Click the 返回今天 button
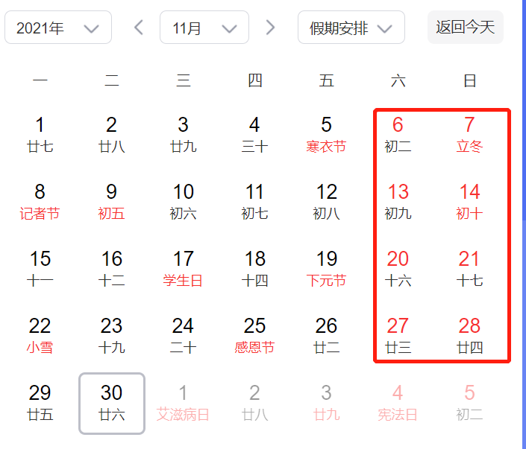The height and width of the screenshot is (449, 526). (x=465, y=28)
